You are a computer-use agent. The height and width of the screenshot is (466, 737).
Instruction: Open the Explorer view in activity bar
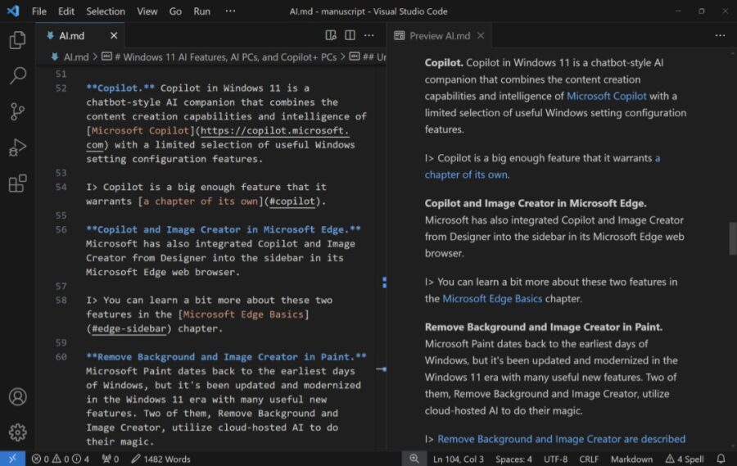click(17, 40)
